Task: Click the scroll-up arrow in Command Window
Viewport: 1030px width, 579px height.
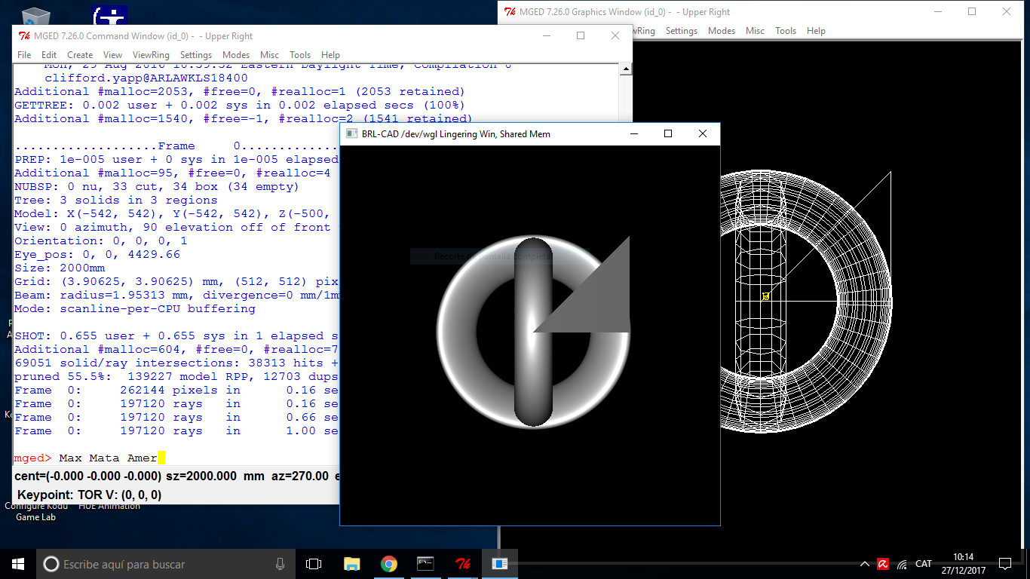Action: (x=625, y=70)
